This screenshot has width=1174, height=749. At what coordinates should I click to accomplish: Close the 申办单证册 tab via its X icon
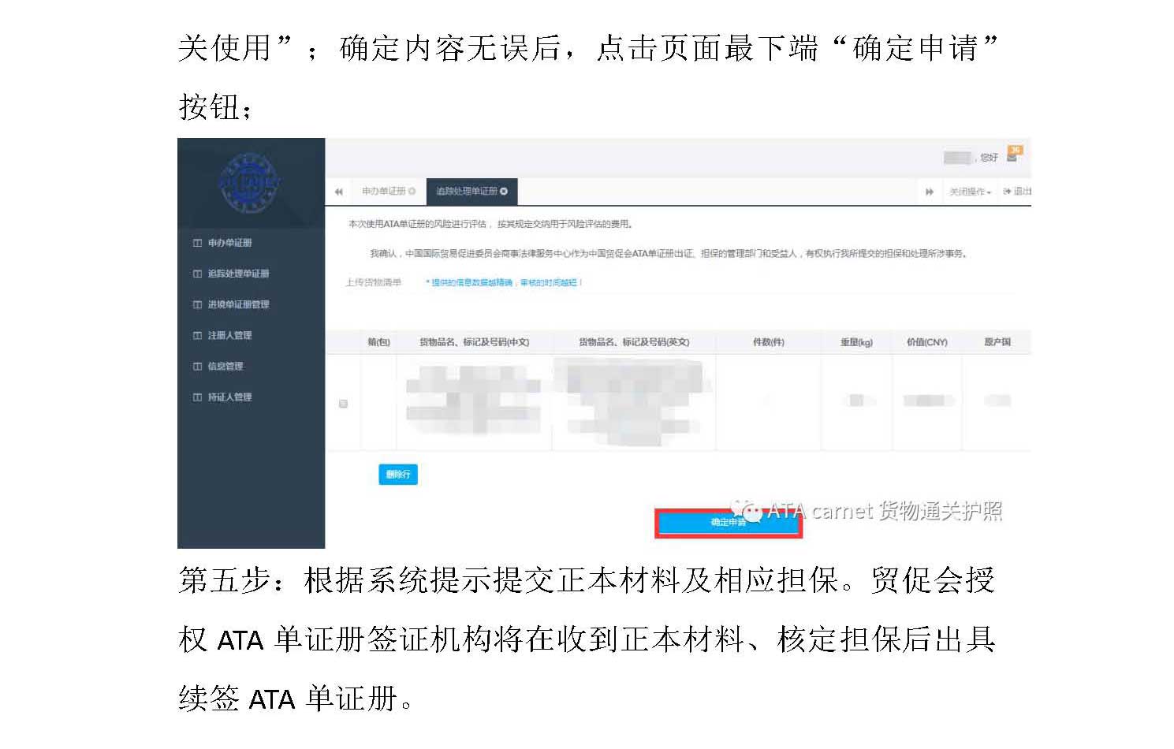[412, 192]
